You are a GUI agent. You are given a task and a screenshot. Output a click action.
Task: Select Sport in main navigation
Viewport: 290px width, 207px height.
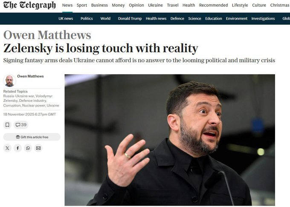click(82, 5)
